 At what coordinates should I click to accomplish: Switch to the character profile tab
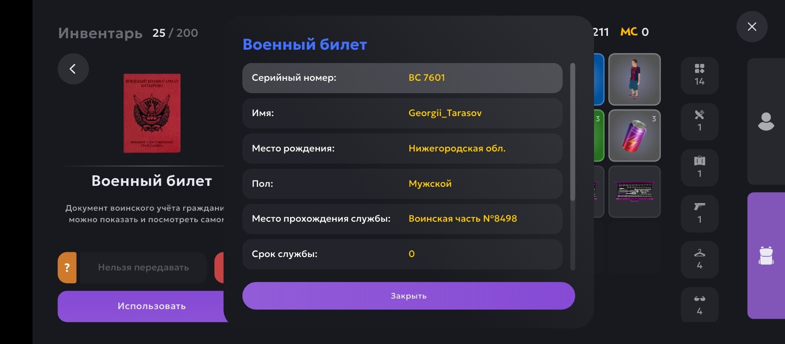(x=766, y=121)
